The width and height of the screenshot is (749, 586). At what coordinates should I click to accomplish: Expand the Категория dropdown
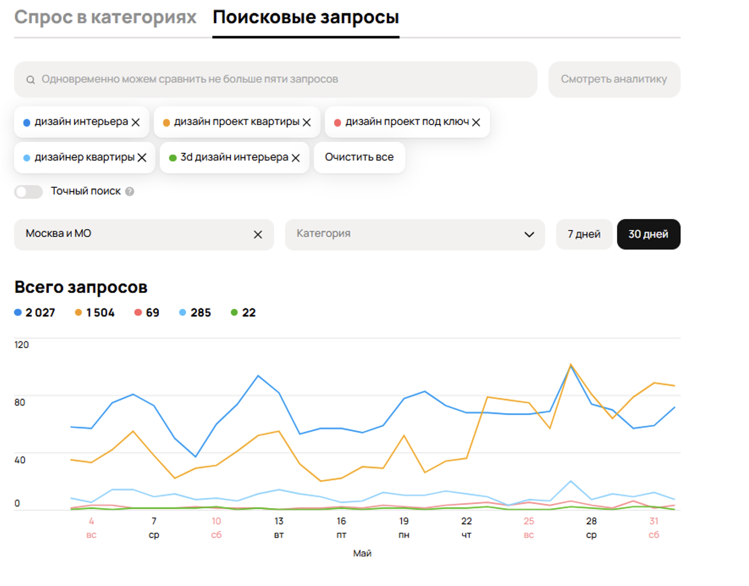pyautogui.click(x=415, y=234)
